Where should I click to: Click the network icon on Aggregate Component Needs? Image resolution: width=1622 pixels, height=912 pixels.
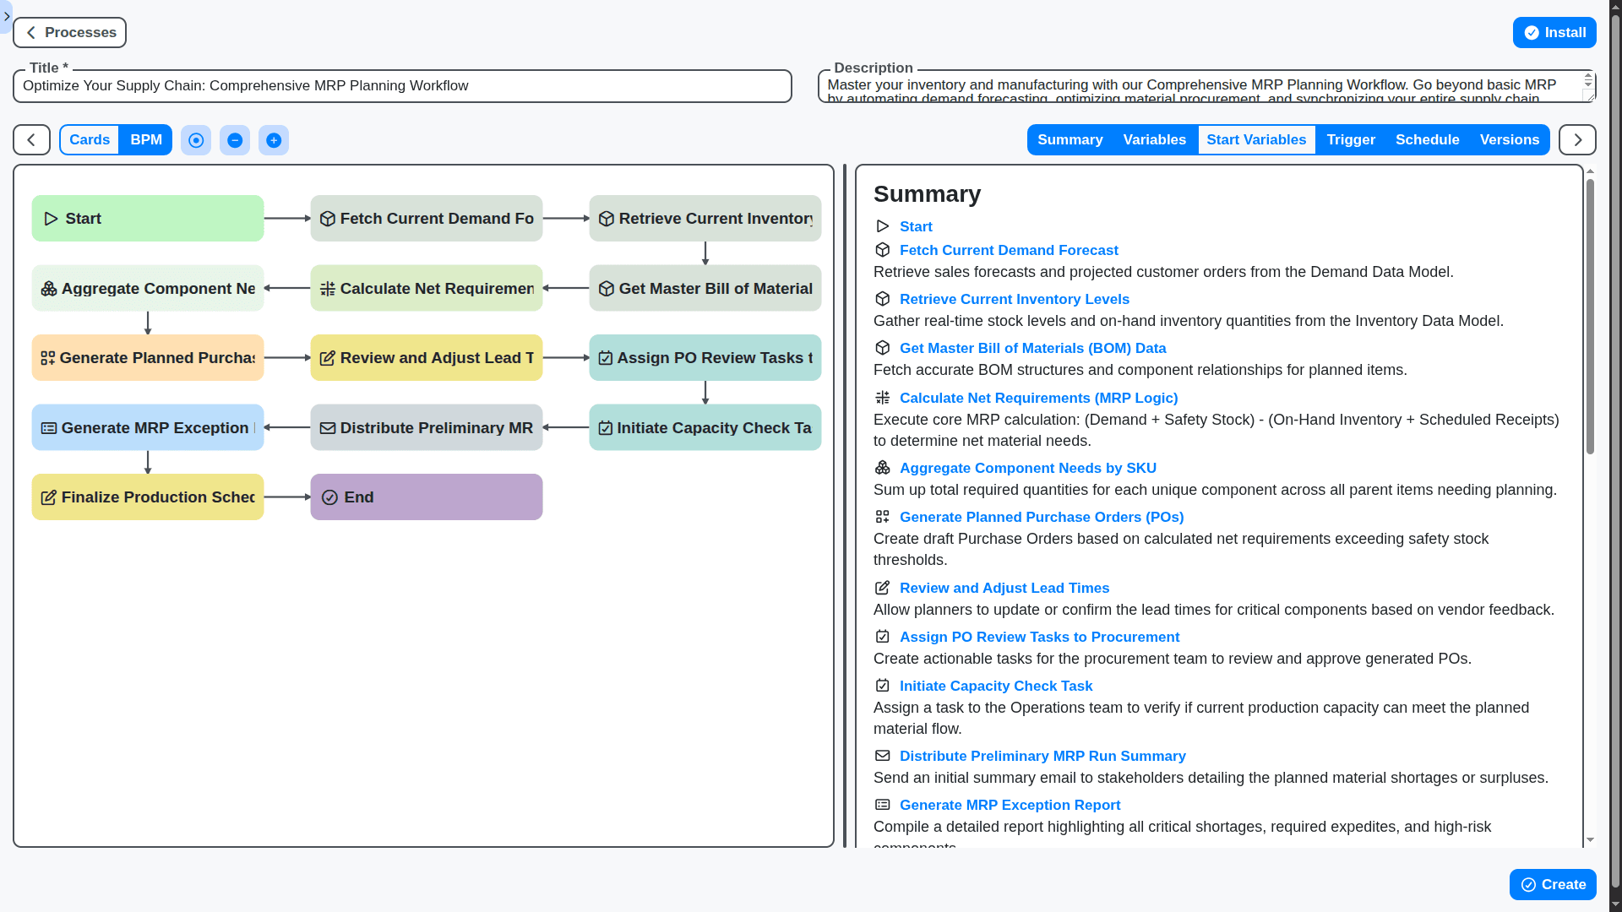click(x=49, y=288)
